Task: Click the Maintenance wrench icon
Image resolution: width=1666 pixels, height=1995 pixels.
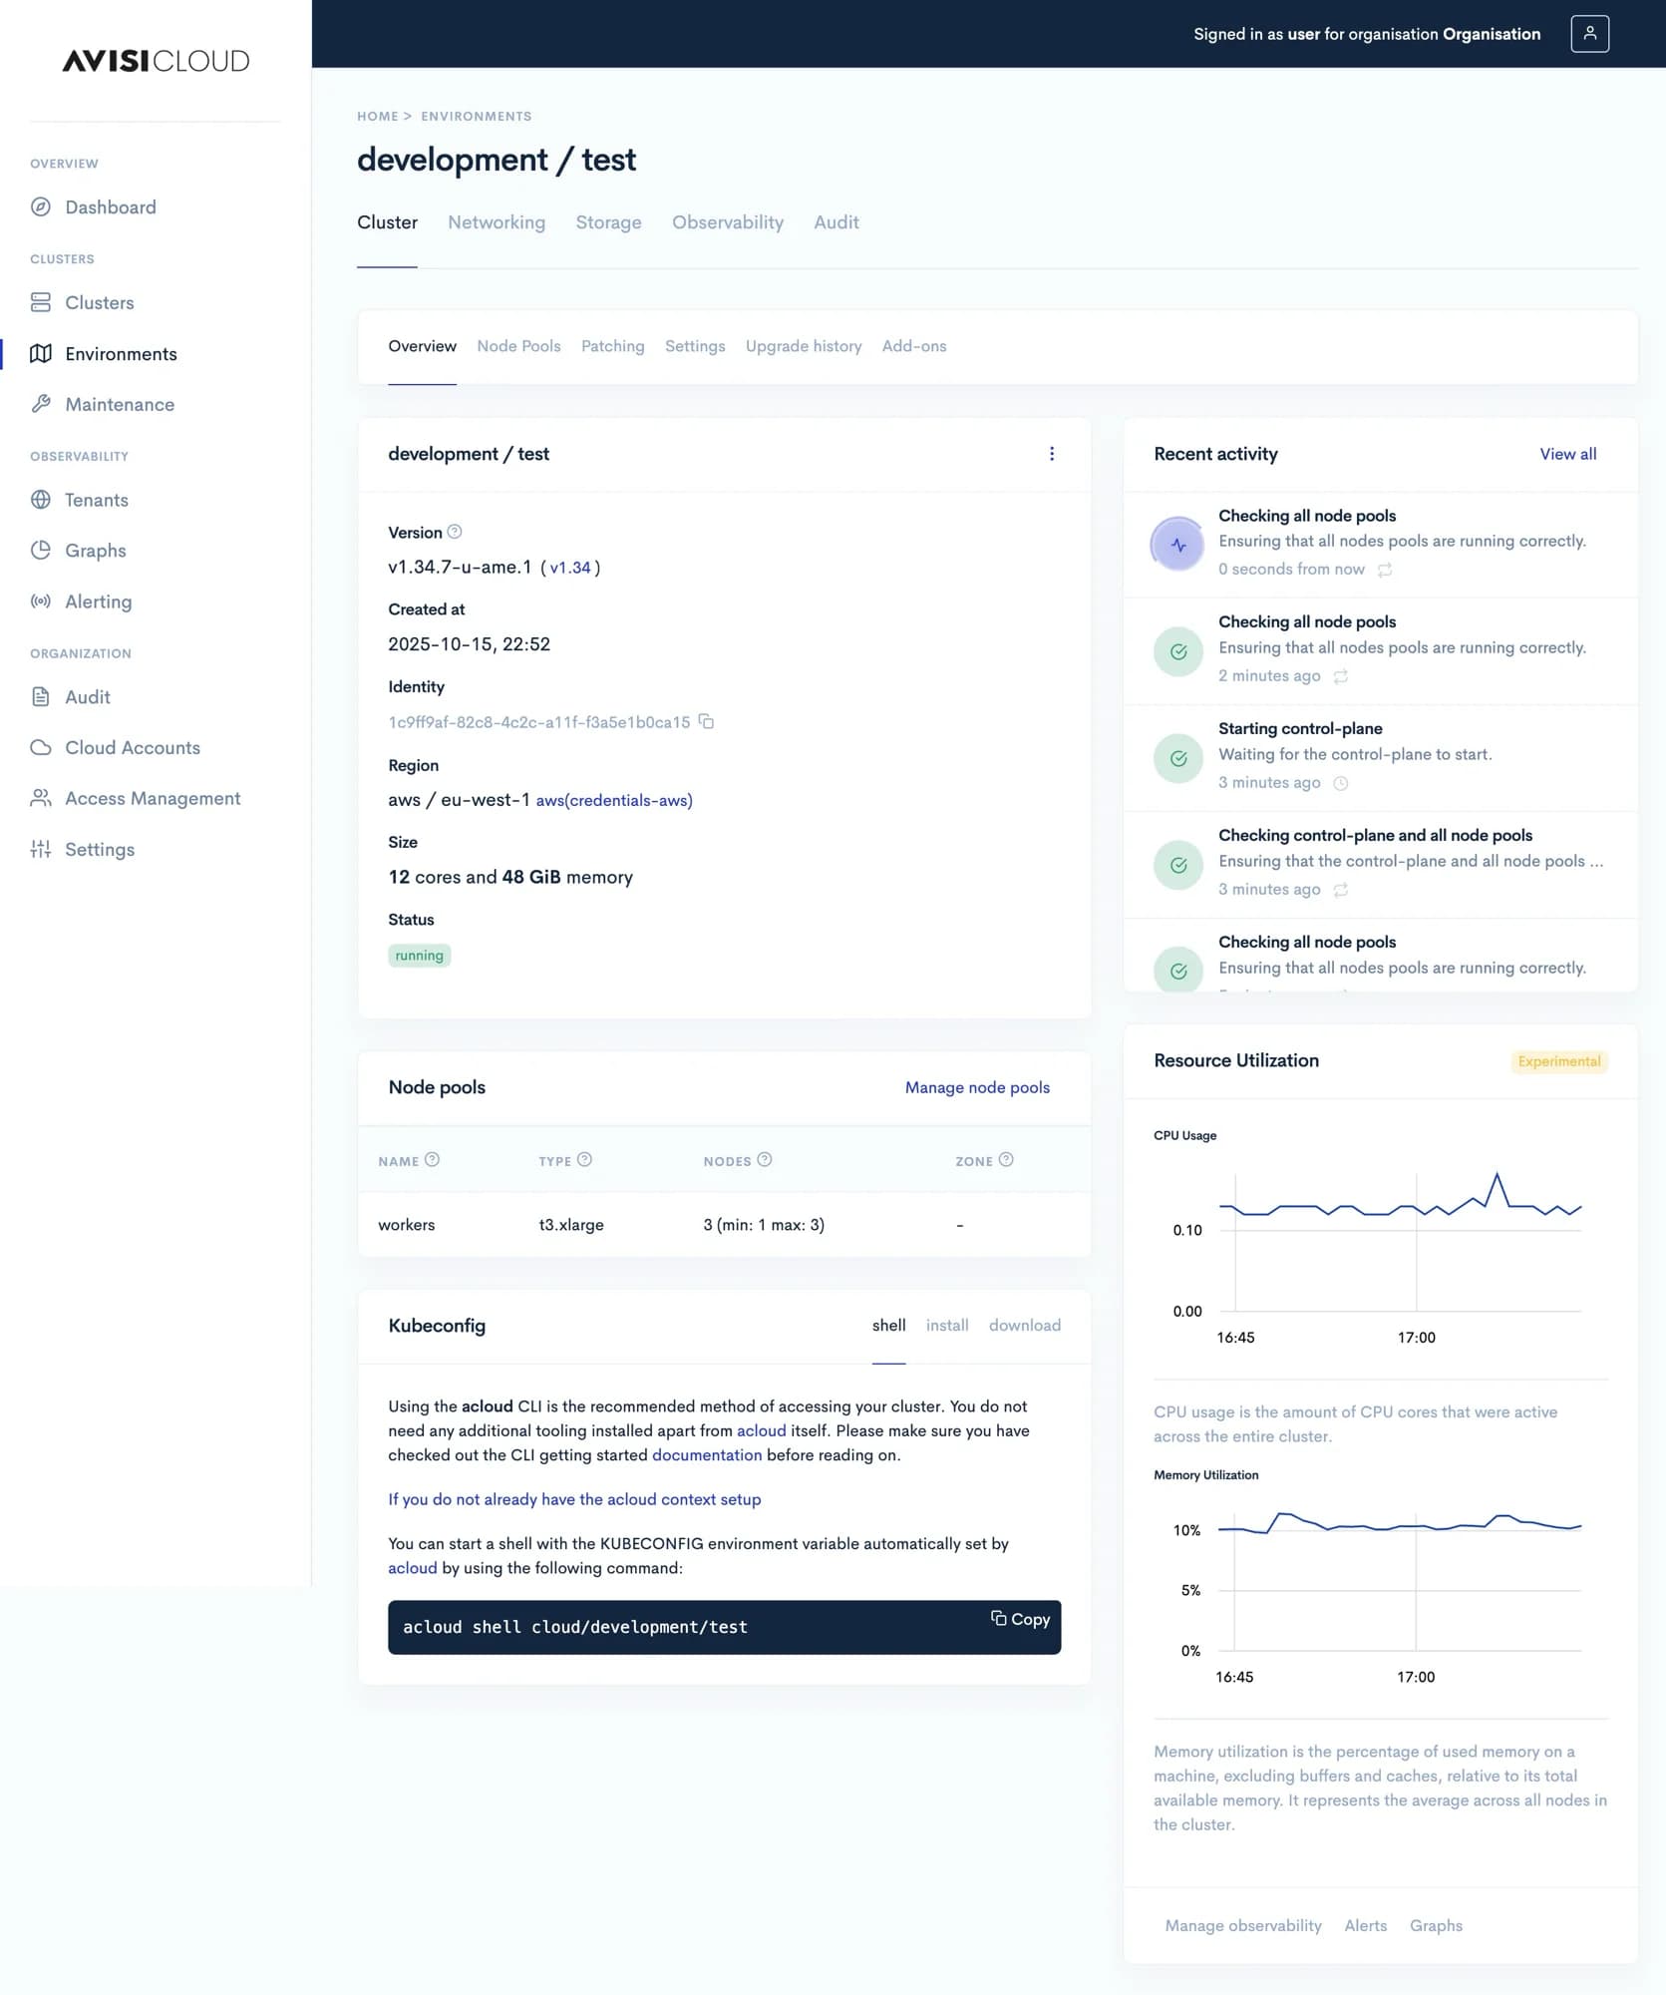Action: click(x=41, y=404)
